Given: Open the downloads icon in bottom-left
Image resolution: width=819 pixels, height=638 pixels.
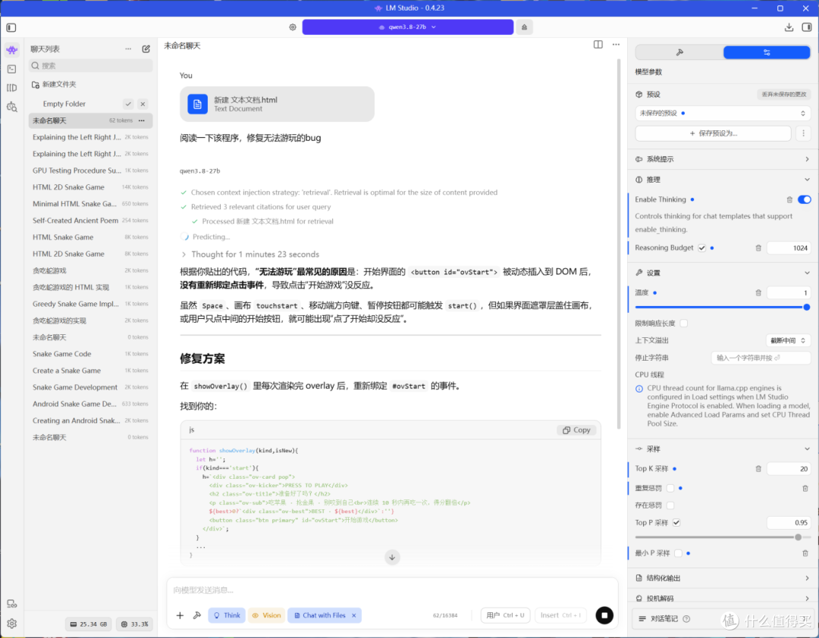Looking at the screenshot, I should pos(11,604).
